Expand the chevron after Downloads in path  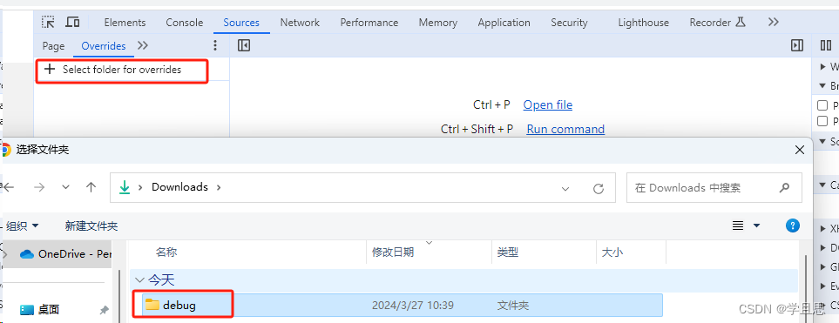219,187
